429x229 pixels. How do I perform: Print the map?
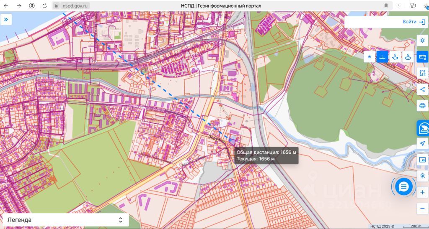(422, 105)
